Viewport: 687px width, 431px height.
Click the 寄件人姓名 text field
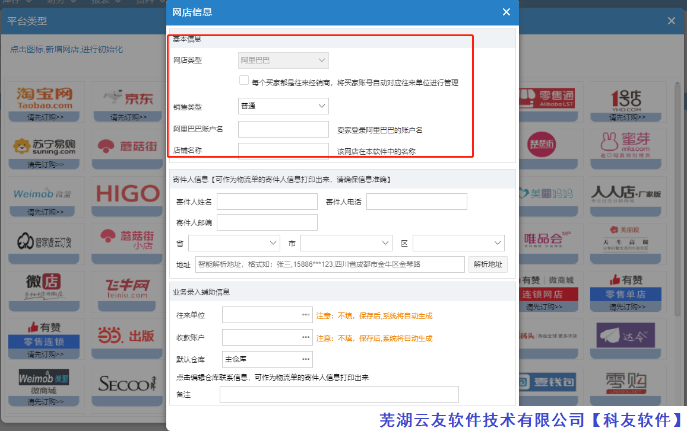point(267,202)
